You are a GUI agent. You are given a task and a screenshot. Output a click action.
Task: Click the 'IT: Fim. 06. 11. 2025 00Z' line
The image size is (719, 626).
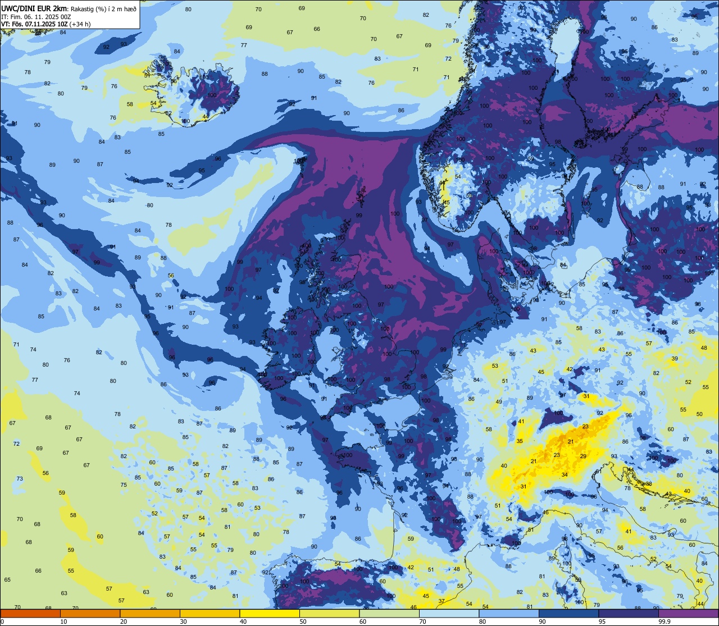click(36, 17)
